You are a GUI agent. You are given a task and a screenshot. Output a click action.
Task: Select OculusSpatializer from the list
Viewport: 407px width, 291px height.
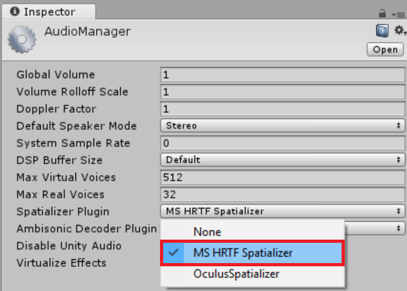point(236,274)
